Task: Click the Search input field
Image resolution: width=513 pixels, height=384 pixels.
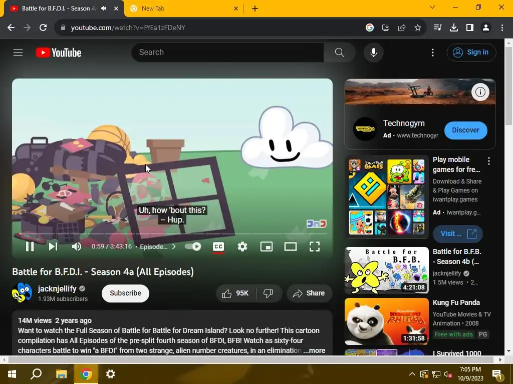Action: coord(228,52)
